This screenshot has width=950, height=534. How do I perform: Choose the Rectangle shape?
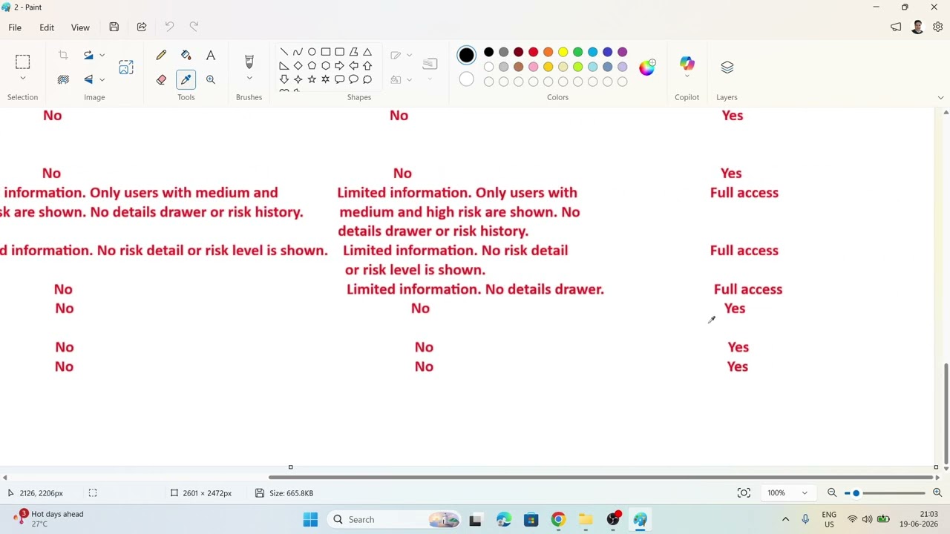pyautogui.click(x=326, y=52)
